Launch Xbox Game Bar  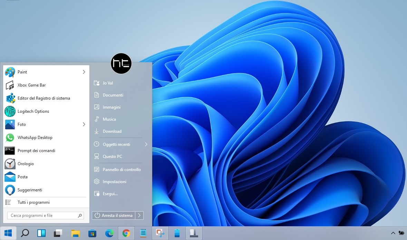32,85
